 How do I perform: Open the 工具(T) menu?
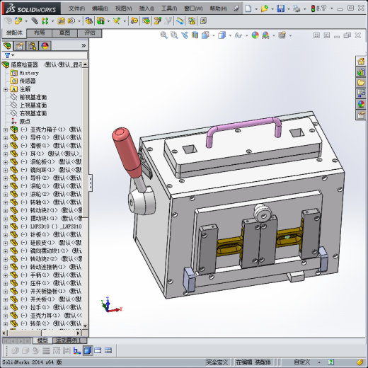pyautogui.click(x=169, y=8)
